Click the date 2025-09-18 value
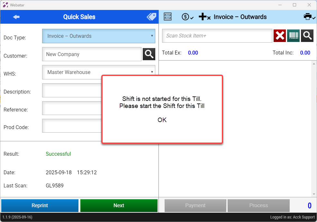The height and width of the screenshot is (222, 317). click(59, 172)
